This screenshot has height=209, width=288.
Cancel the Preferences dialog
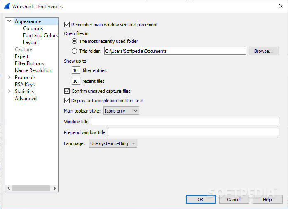234,200
